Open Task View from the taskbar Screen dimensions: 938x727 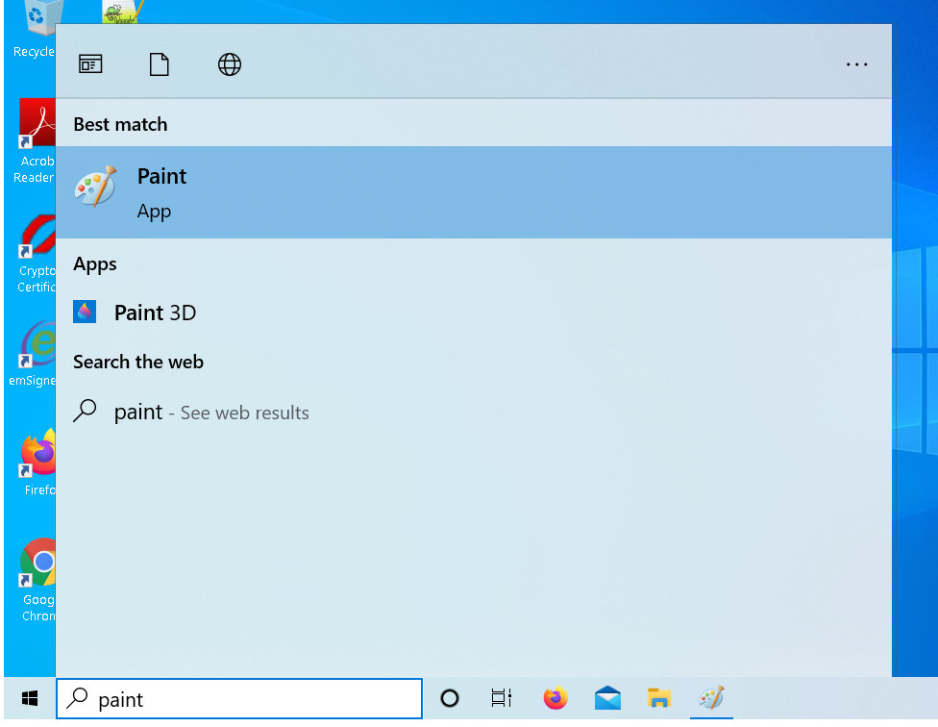point(502,699)
